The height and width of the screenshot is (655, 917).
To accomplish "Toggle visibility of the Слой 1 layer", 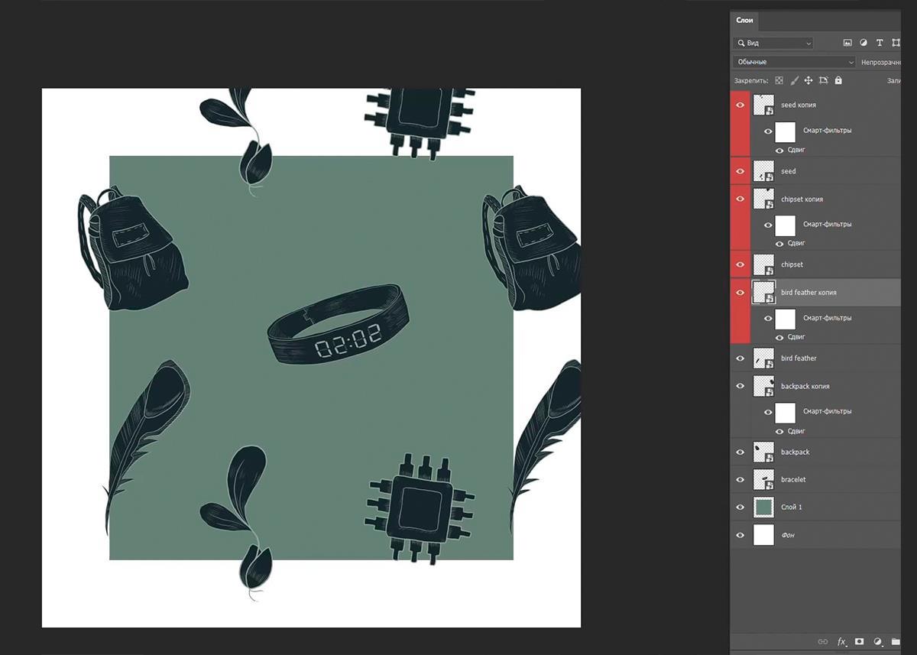I will (x=740, y=507).
